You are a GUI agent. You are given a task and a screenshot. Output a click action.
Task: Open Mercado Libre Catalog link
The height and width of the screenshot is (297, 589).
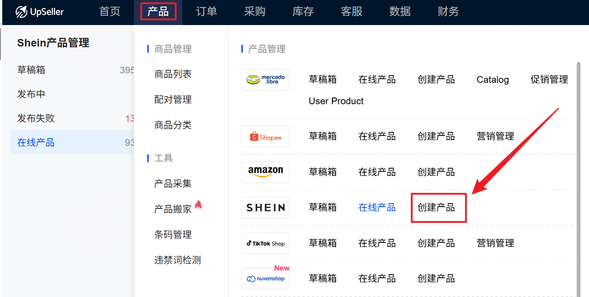click(492, 80)
